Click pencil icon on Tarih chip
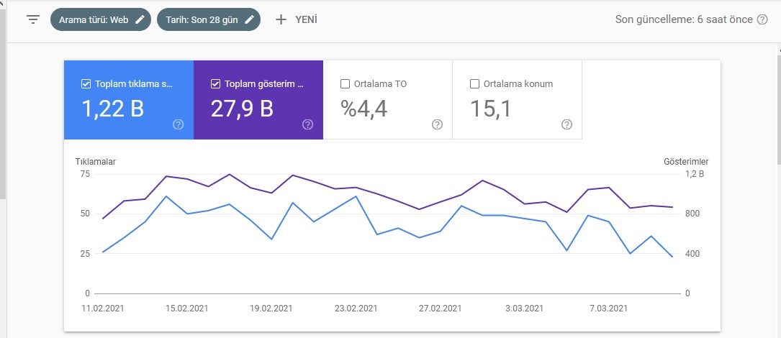 click(249, 20)
